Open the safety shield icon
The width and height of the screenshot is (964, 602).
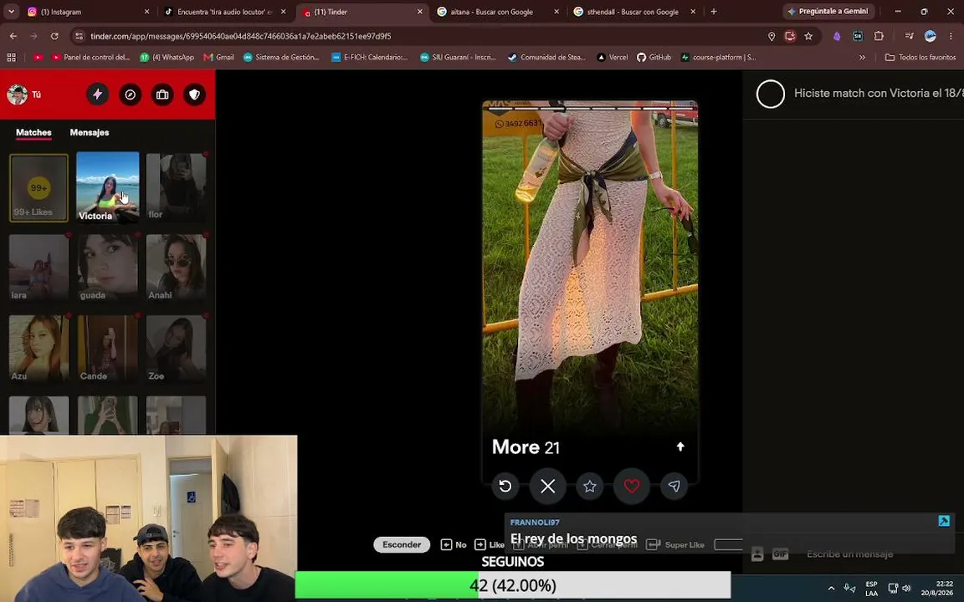(195, 94)
